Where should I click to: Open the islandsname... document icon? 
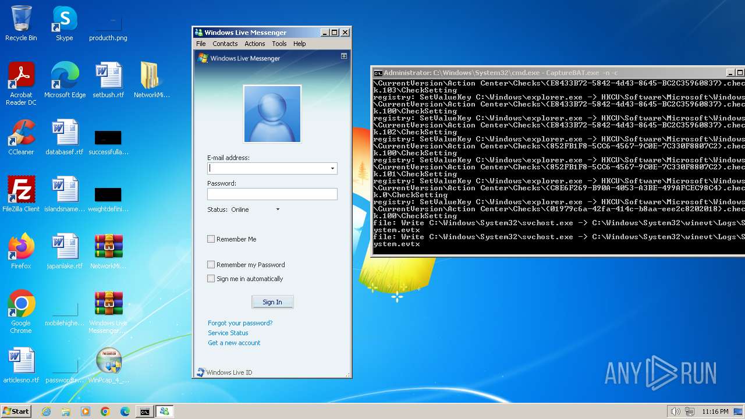(65, 194)
